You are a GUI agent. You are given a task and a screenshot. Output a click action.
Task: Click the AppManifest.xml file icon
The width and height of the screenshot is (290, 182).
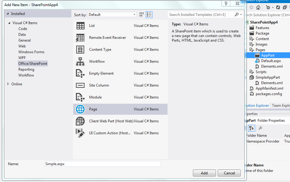point(252,88)
